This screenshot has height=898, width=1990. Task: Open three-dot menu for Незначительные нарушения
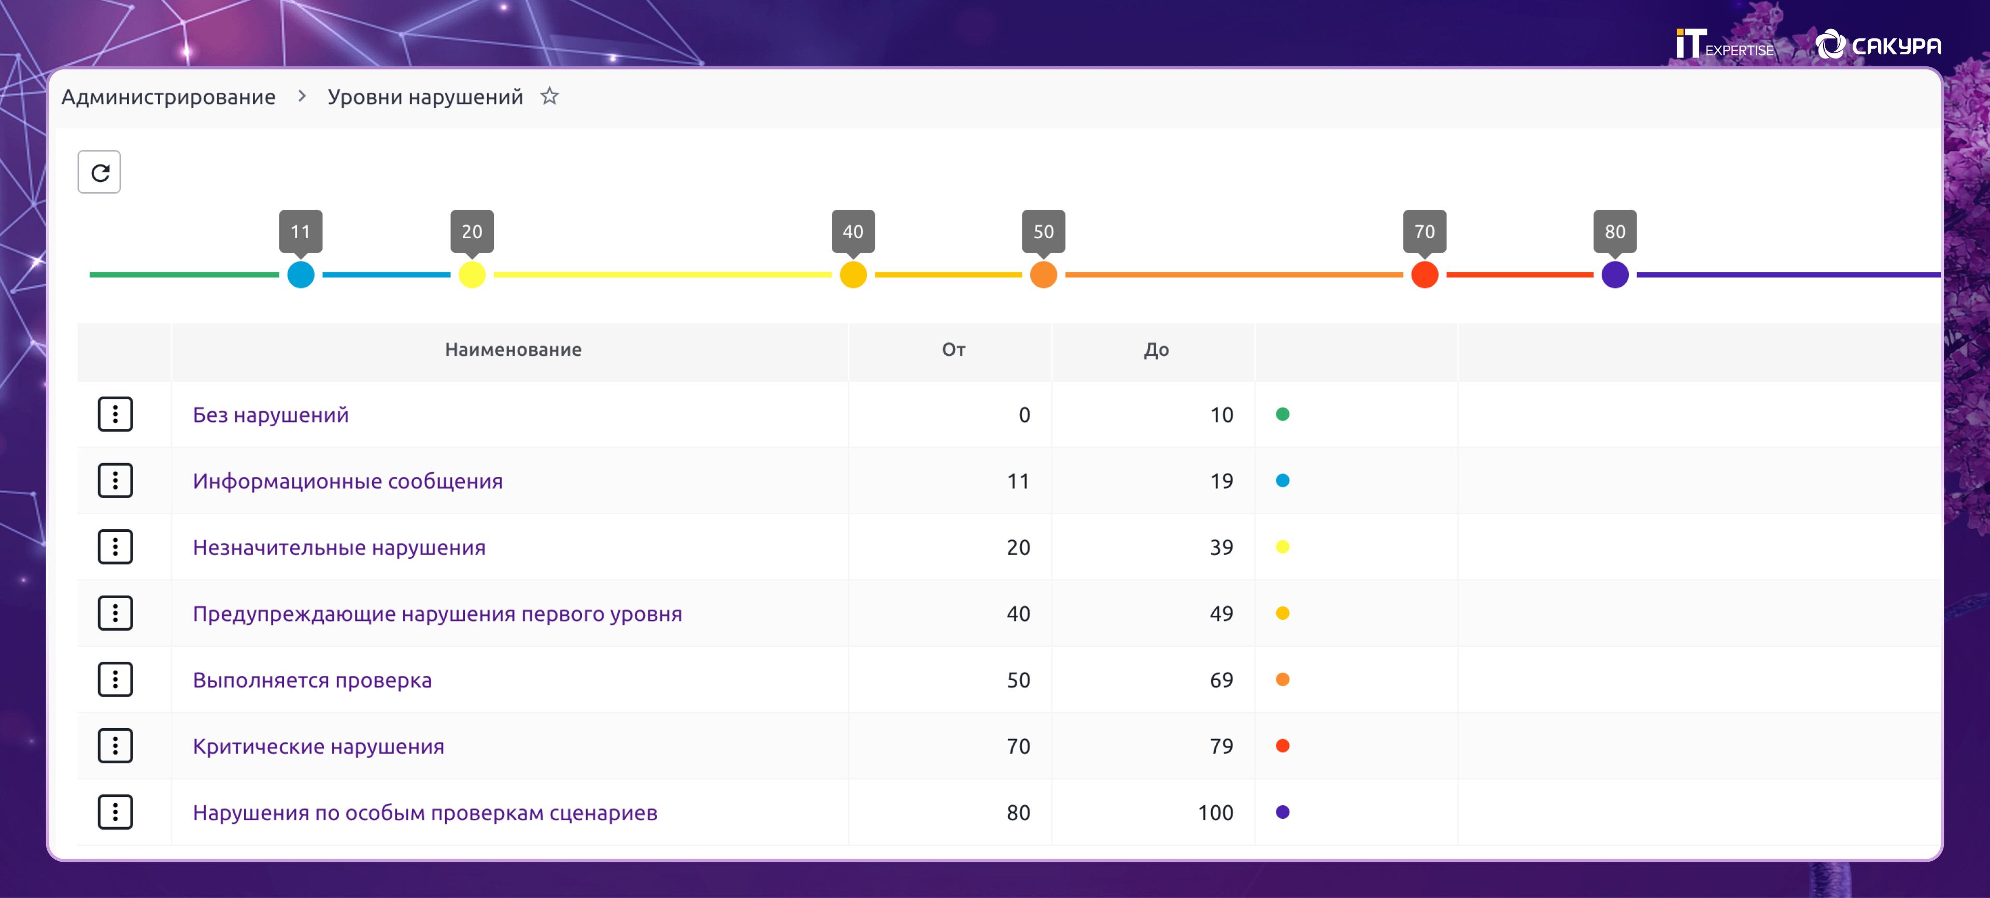(115, 547)
